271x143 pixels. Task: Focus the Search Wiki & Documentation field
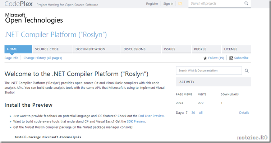click(209, 70)
